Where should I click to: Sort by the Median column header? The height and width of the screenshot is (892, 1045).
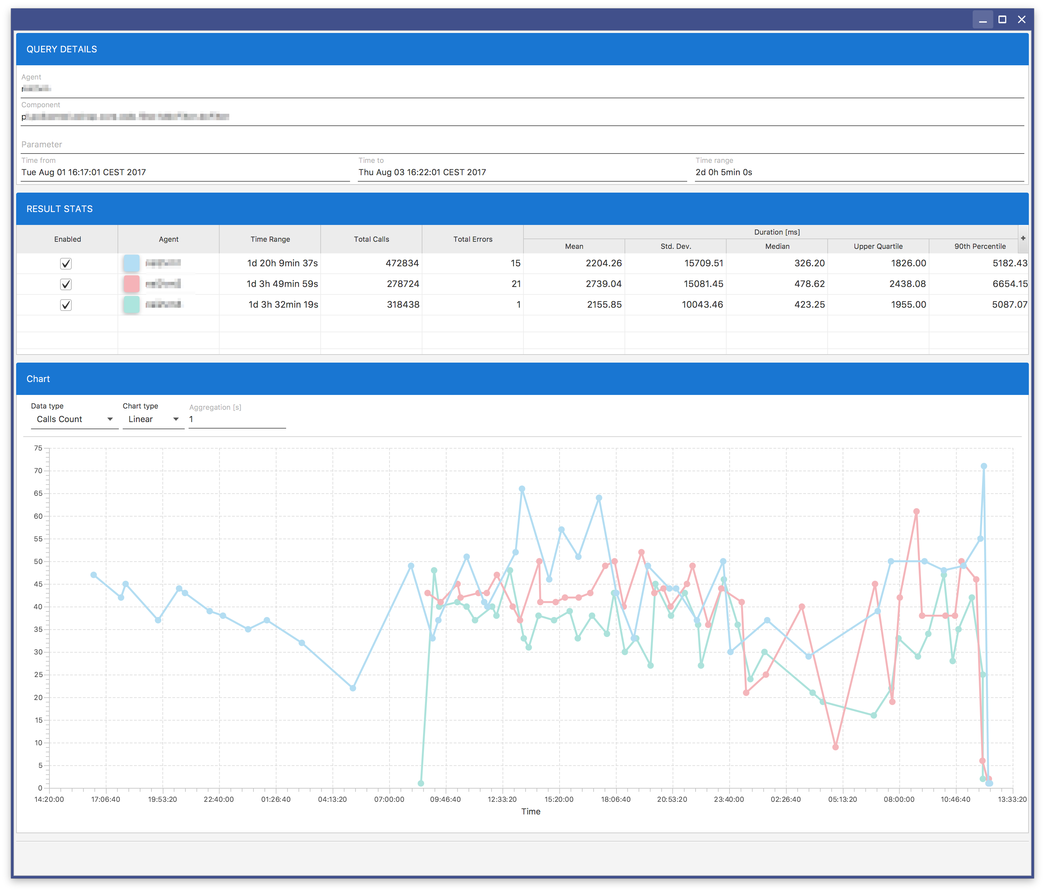click(777, 246)
